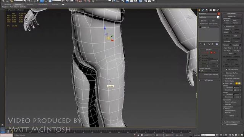Toggle Full Interactivity checkbox

[x=226, y=69]
